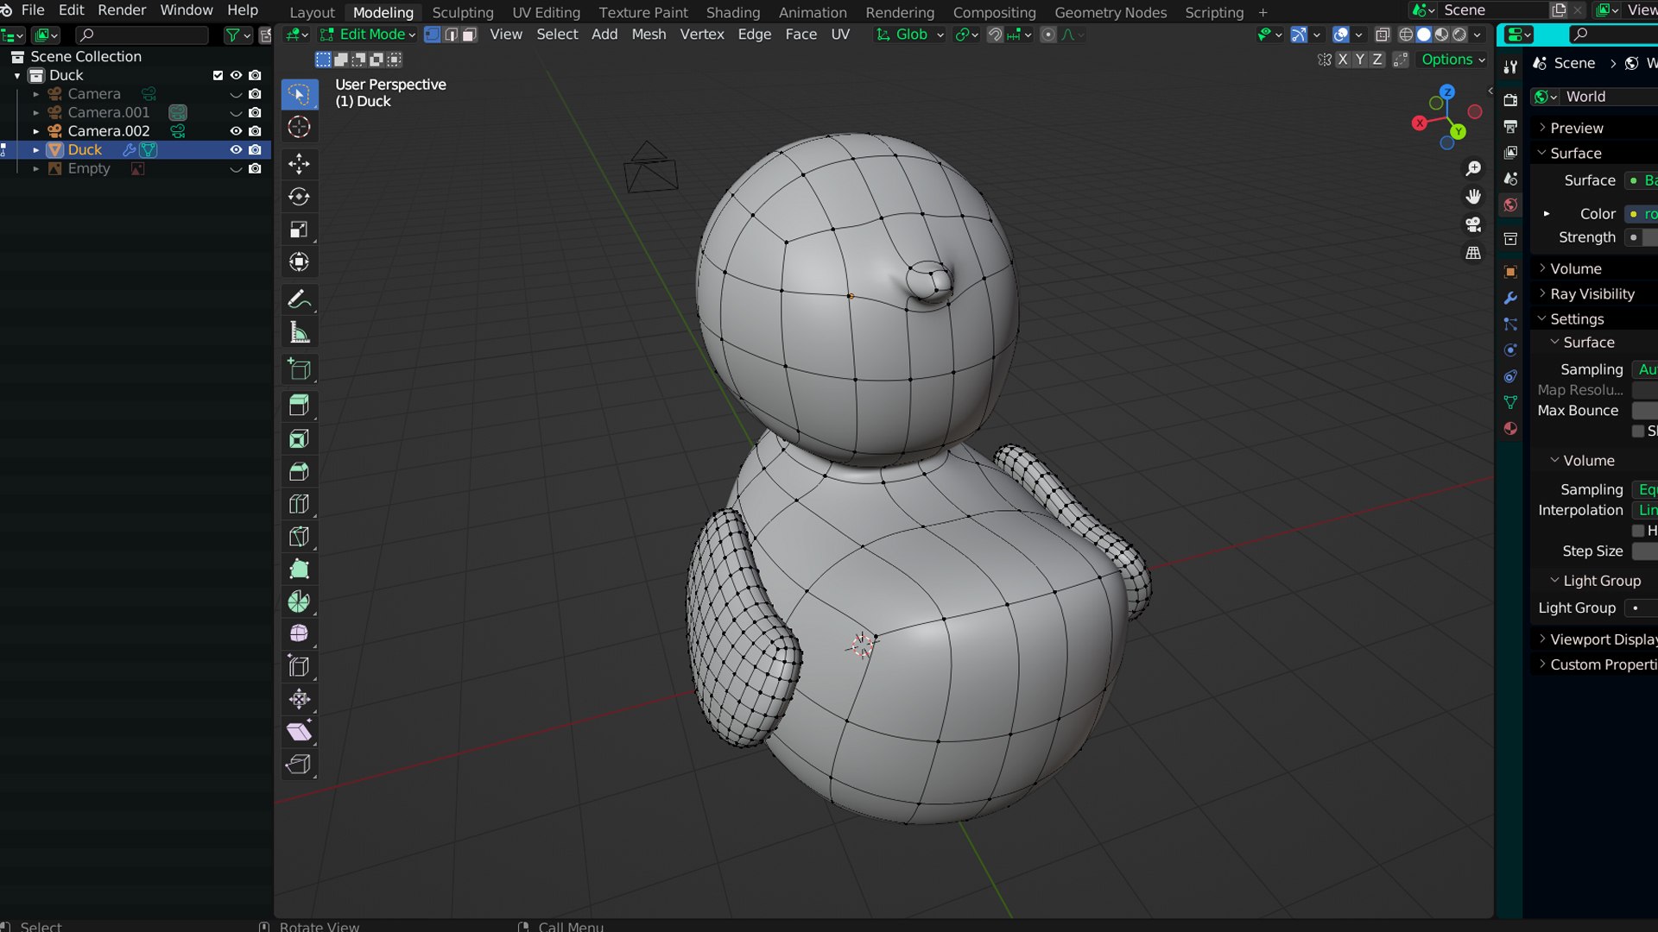Expand the Camera.002 tree item
This screenshot has height=932, width=1658.
[35, 131]
